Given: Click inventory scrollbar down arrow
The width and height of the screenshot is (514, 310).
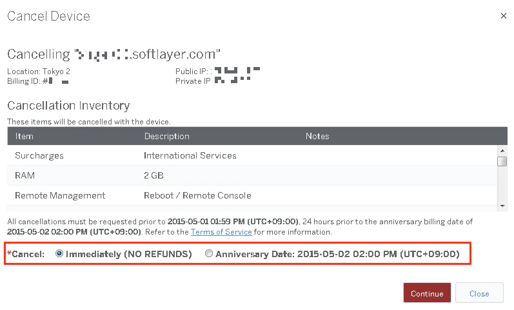Looking at the screenshot, I should point(502,206).
